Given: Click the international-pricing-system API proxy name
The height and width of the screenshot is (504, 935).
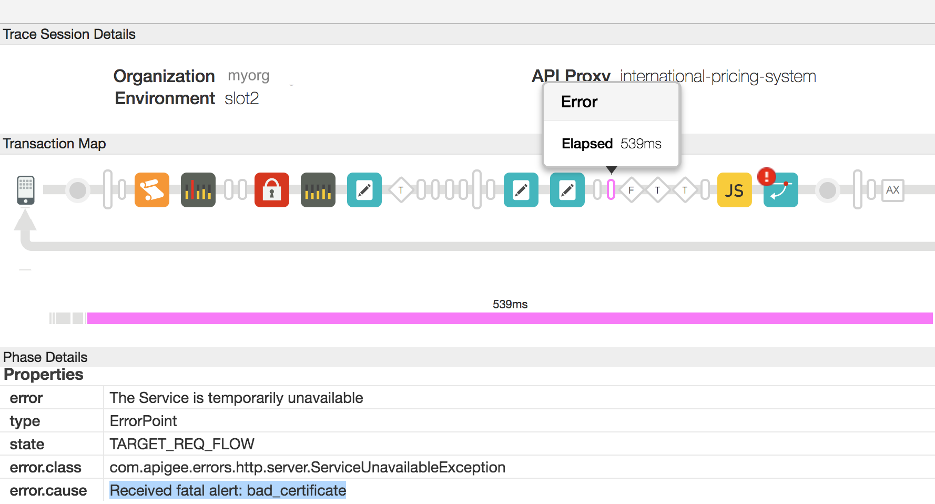Looking at the screenshot, I should click(x=718, y=77).
